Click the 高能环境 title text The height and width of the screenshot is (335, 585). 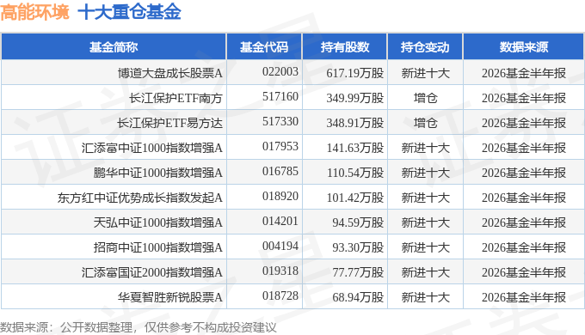34,11
